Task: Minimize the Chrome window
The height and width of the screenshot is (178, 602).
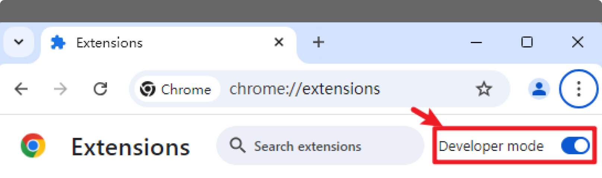Action: point(476,42)
